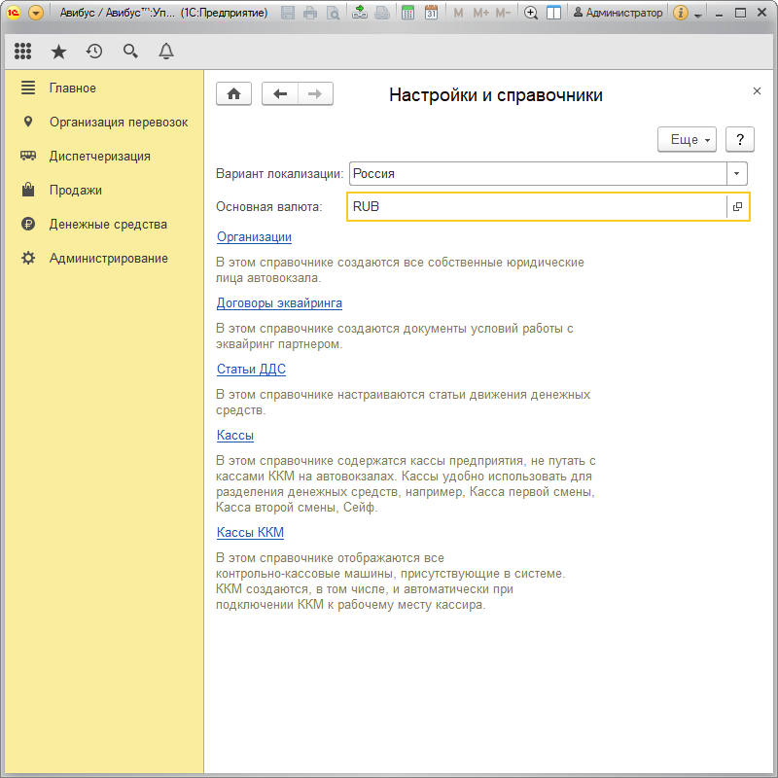Open the Кассы ККМ link
This screenshot has width=778, height=778.
click(250, 532)
